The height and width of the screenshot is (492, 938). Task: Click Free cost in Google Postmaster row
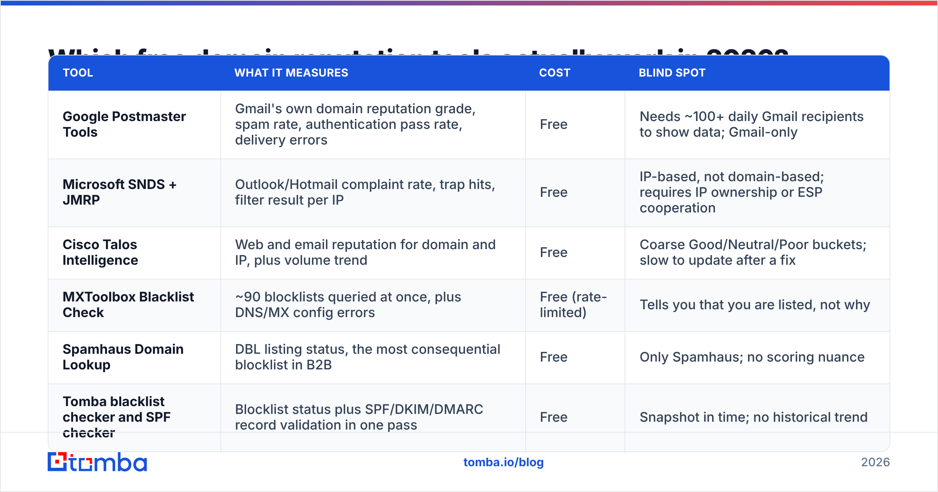(x=553, y=124)
